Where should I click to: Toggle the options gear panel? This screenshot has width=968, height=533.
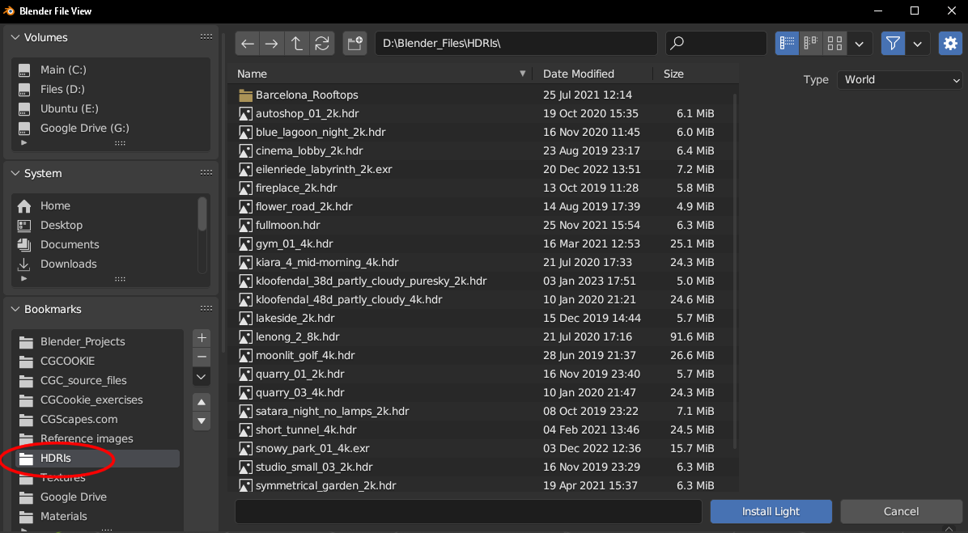[x=951, y=43]
